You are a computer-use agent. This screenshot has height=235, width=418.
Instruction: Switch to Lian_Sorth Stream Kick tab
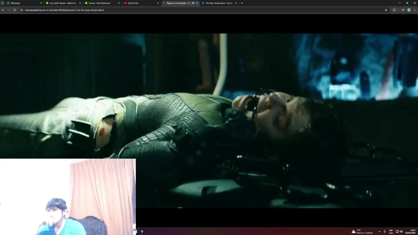pyautogui.click(x=63, y=3)
